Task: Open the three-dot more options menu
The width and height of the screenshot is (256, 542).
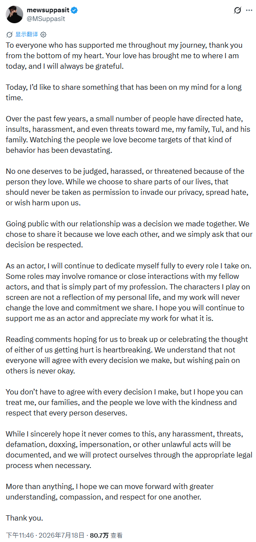Action: (250, 10)
